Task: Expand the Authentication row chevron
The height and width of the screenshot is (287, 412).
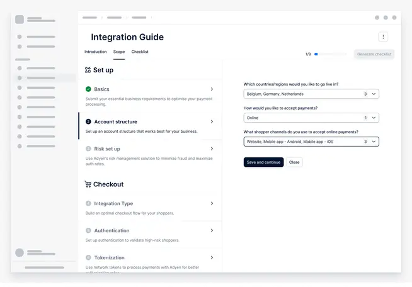Action: pos(212,230)
